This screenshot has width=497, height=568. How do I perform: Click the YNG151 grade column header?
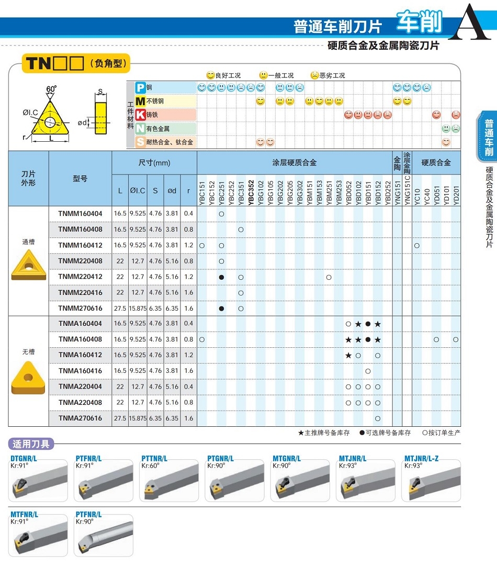pyautogui.click(x=398, y=193)
